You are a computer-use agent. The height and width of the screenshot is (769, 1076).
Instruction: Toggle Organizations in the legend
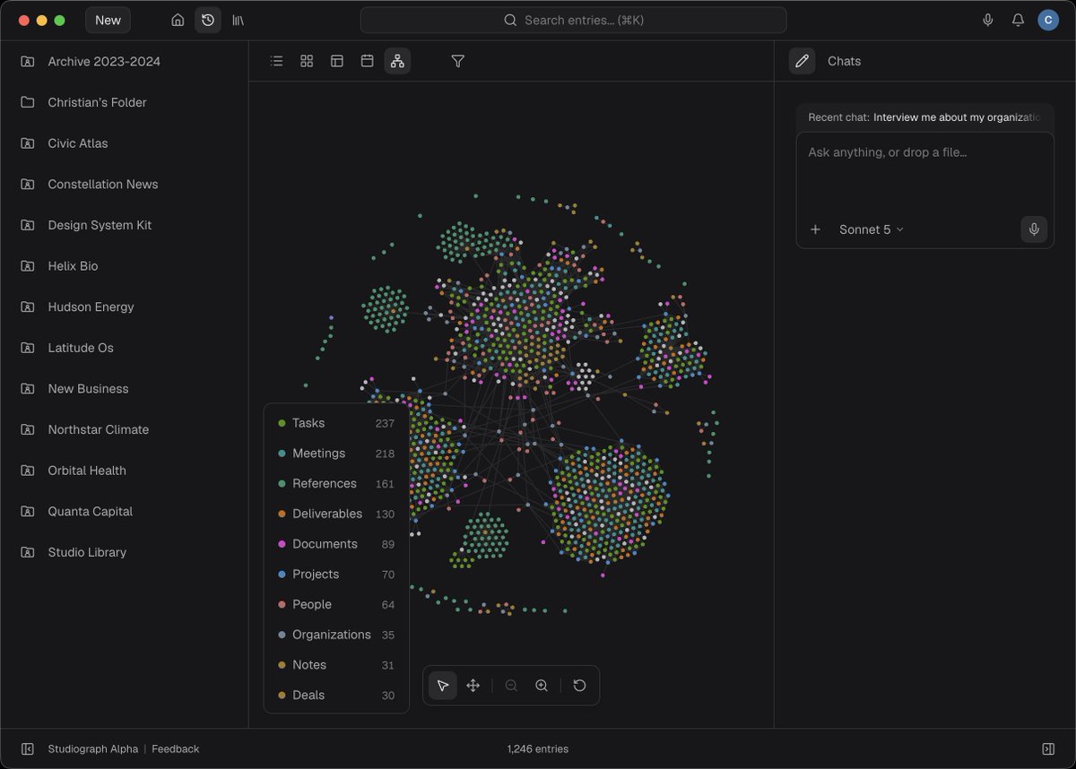tap(336, 635)
